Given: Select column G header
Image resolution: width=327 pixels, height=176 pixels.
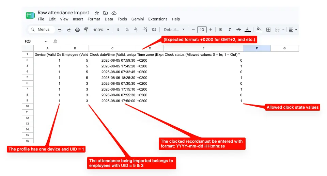Looking at the screenshot, I should pyautogui.click(x=284, y=48).
